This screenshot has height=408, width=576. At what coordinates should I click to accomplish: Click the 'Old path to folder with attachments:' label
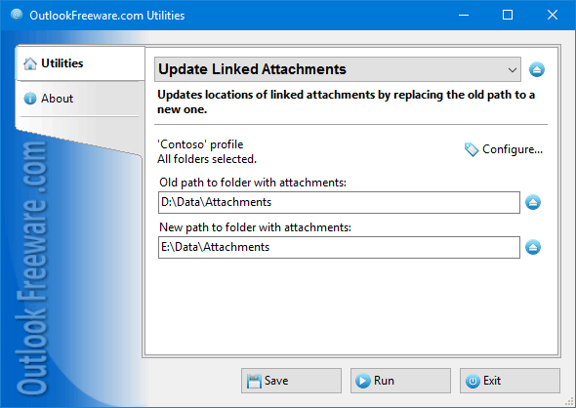pyautogui.click(x=253, y=183)
